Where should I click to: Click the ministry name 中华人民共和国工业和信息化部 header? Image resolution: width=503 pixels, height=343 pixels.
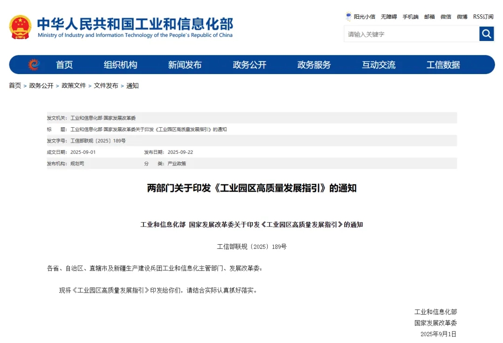click(x=135, y=24)
